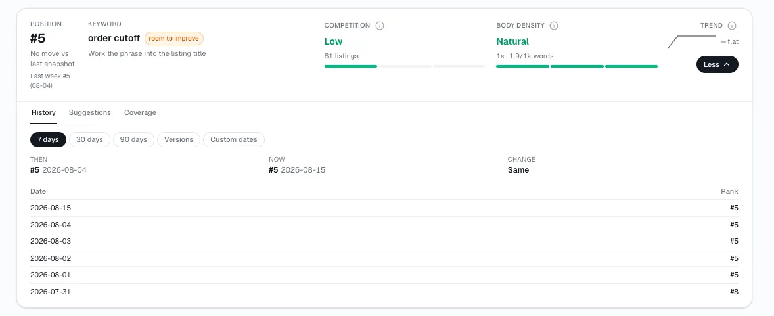Click the '81 listings' text

[x=342, y=56]
